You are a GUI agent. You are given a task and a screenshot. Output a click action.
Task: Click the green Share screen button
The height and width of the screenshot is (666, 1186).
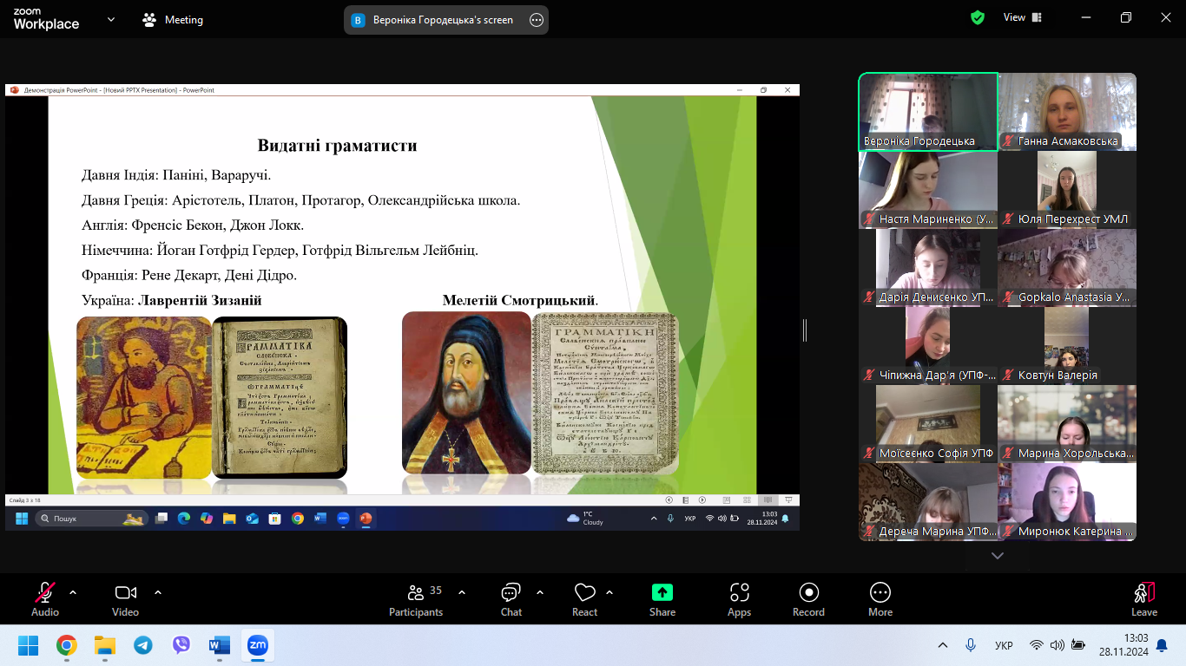662,599
